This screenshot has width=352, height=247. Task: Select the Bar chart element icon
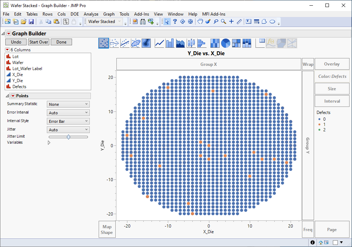coord(170,43)
